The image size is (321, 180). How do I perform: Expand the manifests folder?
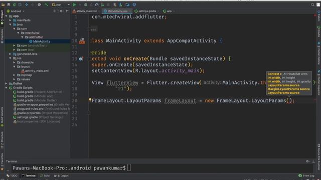tap(10, 20)
